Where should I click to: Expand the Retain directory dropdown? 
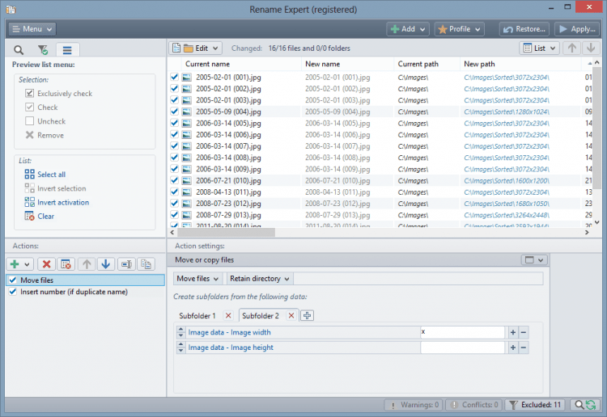click(x=258, y=279)
